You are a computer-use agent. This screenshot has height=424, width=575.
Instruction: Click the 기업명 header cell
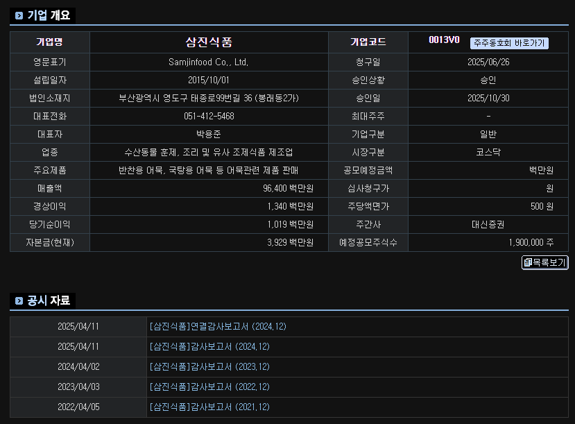pos(50,42)
